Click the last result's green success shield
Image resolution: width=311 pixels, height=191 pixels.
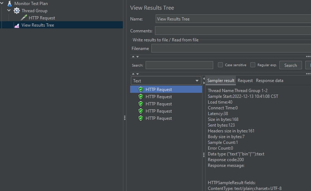pos(141,118)
